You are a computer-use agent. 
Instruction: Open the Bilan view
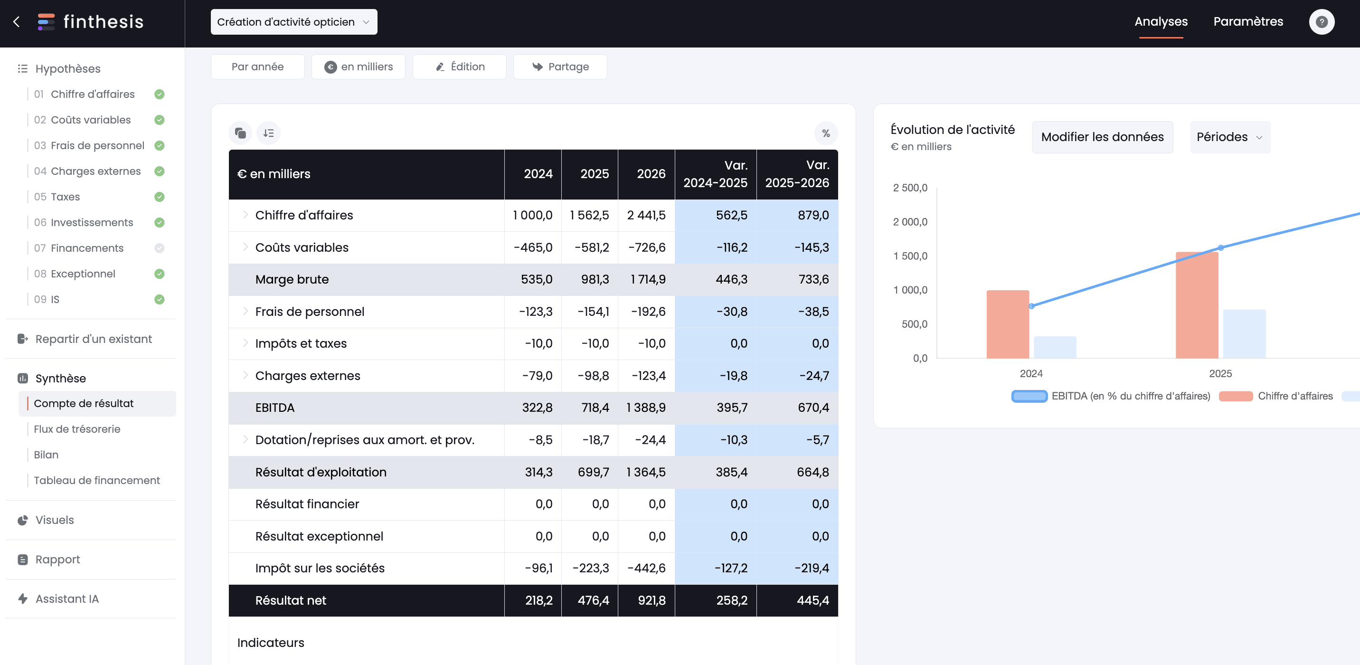(46, 455)
